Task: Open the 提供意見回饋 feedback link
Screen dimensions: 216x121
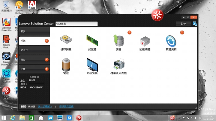Action: pyautogui.click(x=66, y=106)
